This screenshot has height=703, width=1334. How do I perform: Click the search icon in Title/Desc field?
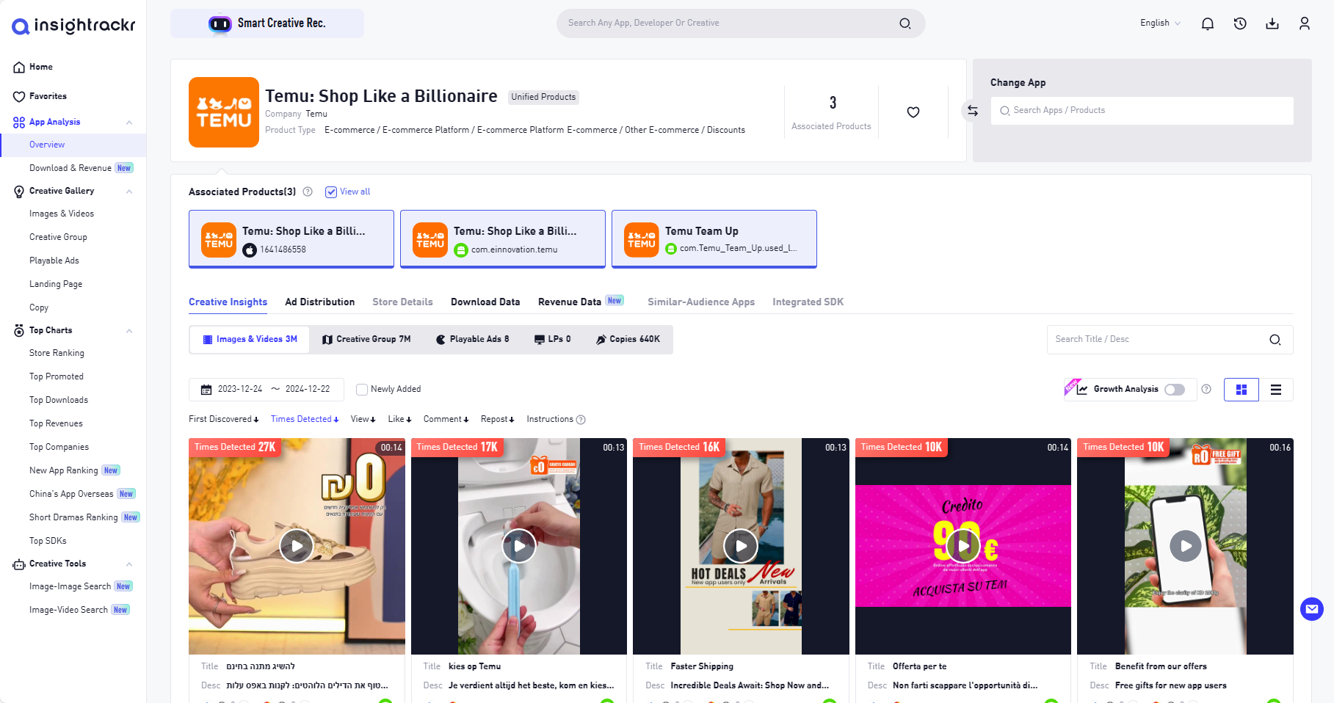pyautogui.click(x=1275, y=340)
